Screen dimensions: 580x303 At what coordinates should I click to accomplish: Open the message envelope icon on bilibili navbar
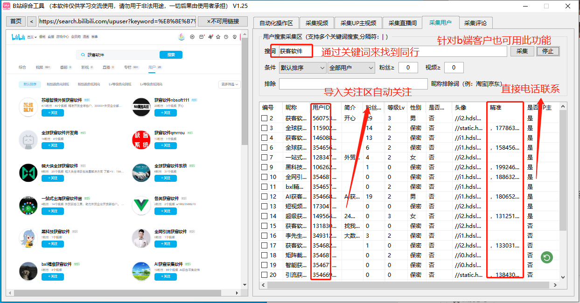202,37
